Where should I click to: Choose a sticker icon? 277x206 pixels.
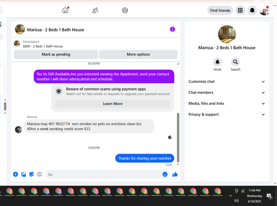coord(32,174)
